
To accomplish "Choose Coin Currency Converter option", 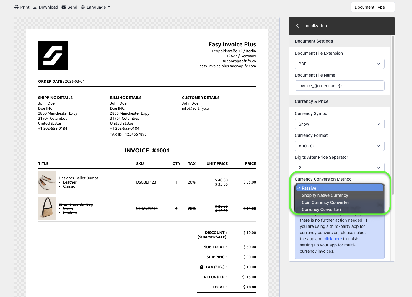I will tap(325, 202).
